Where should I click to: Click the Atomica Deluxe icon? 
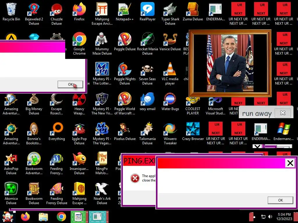(11, 194)
